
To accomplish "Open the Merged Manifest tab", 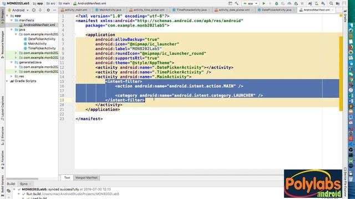I will (x=87, y=178).
